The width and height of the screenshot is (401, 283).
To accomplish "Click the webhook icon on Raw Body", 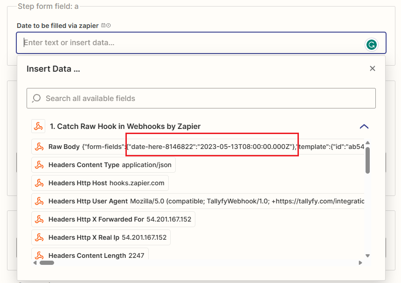I will coord(40,147).
